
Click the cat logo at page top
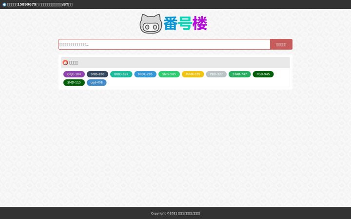(151, 24)
